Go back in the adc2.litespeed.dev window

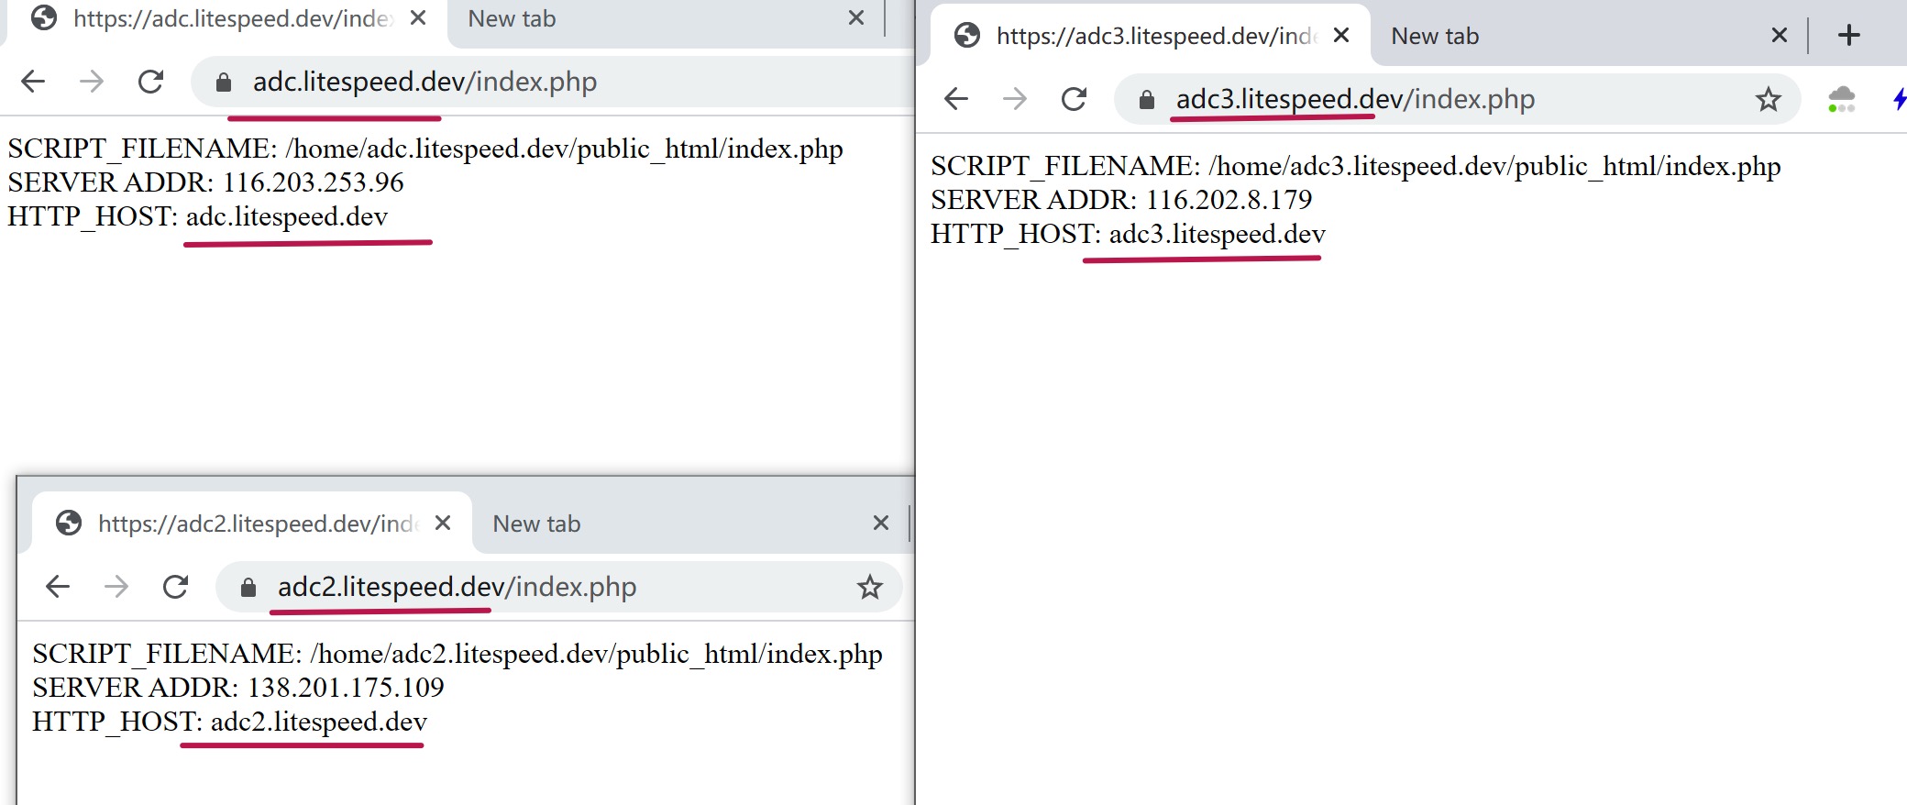[58, 587]
